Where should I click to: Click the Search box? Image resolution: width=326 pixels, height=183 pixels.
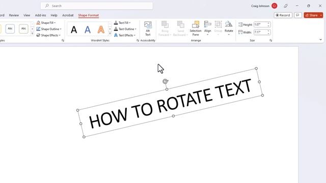pyautogui.click(x=97, y=6)
